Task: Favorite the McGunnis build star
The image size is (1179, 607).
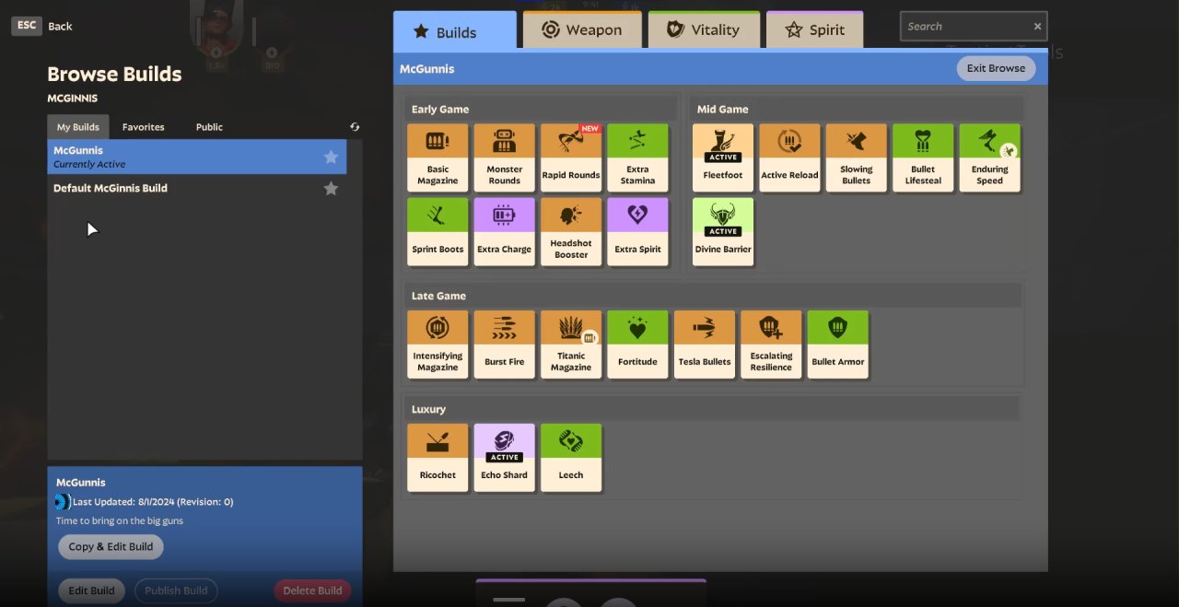Action: (x=331, y=157)
